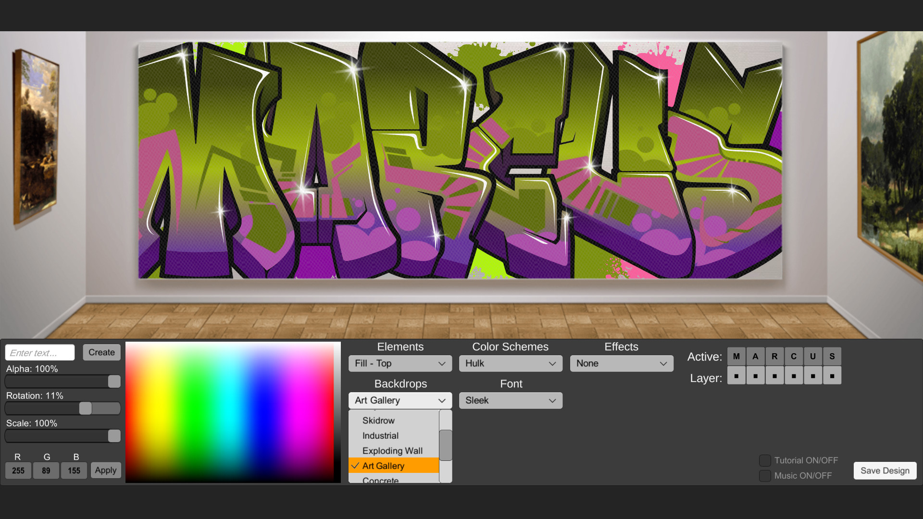This screenshot has height=519, width=923.
Task: Open the 'Hulk' color scheme dropdown
Action: 511,363
